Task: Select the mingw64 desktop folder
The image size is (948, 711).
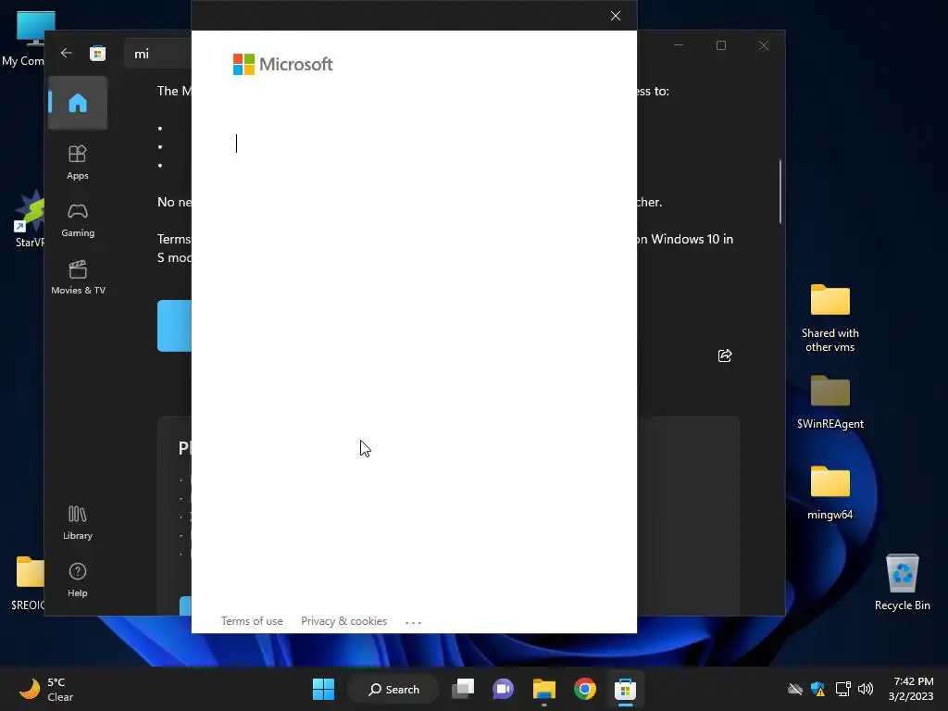Action: 830,493
